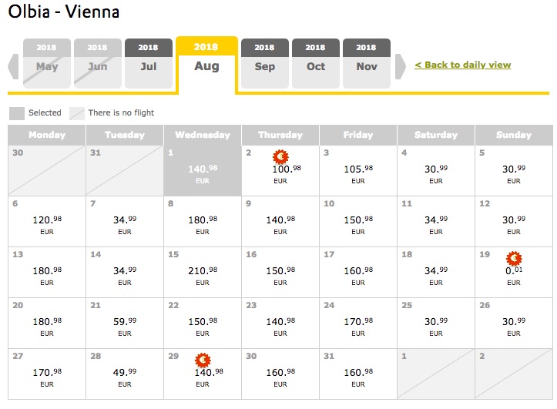Viewport: 557px width, 409px height.
Task: Go back to daily view
Action: [463, 65]
